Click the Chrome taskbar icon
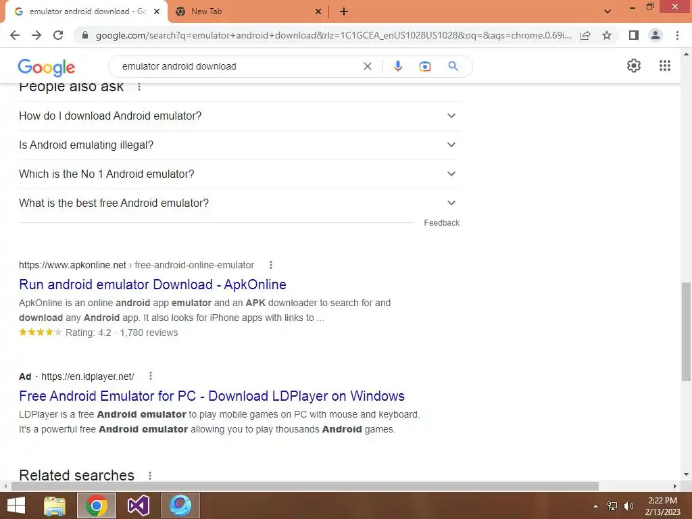Screen dimensions: 692x519 97,505
